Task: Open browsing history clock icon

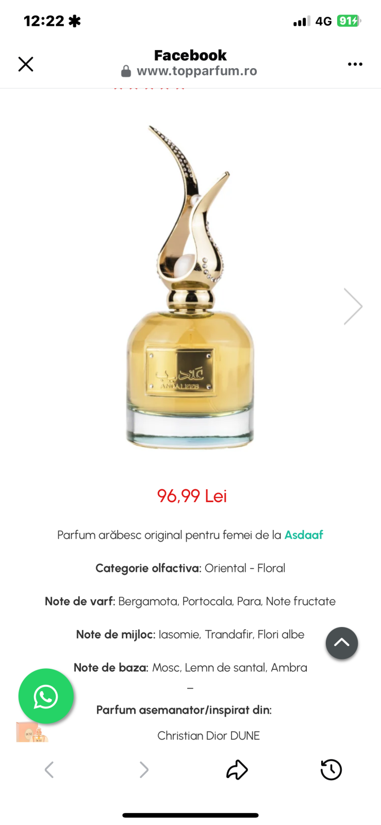Action: 331,770
